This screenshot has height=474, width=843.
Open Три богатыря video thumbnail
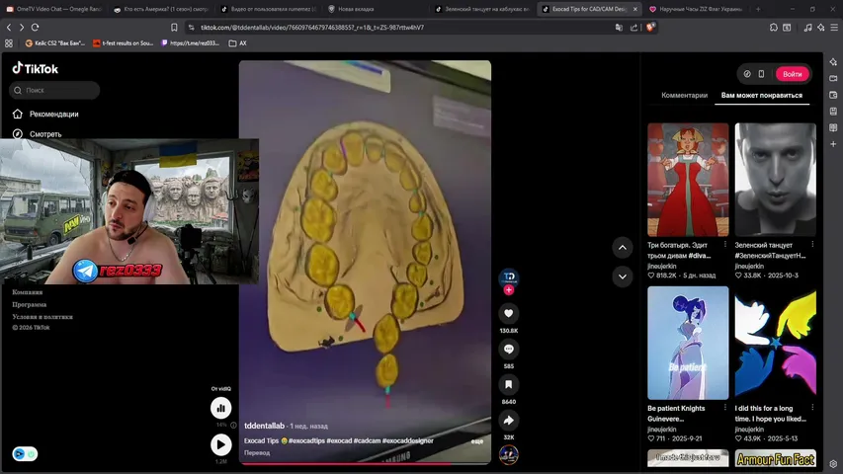click(688, 180)
